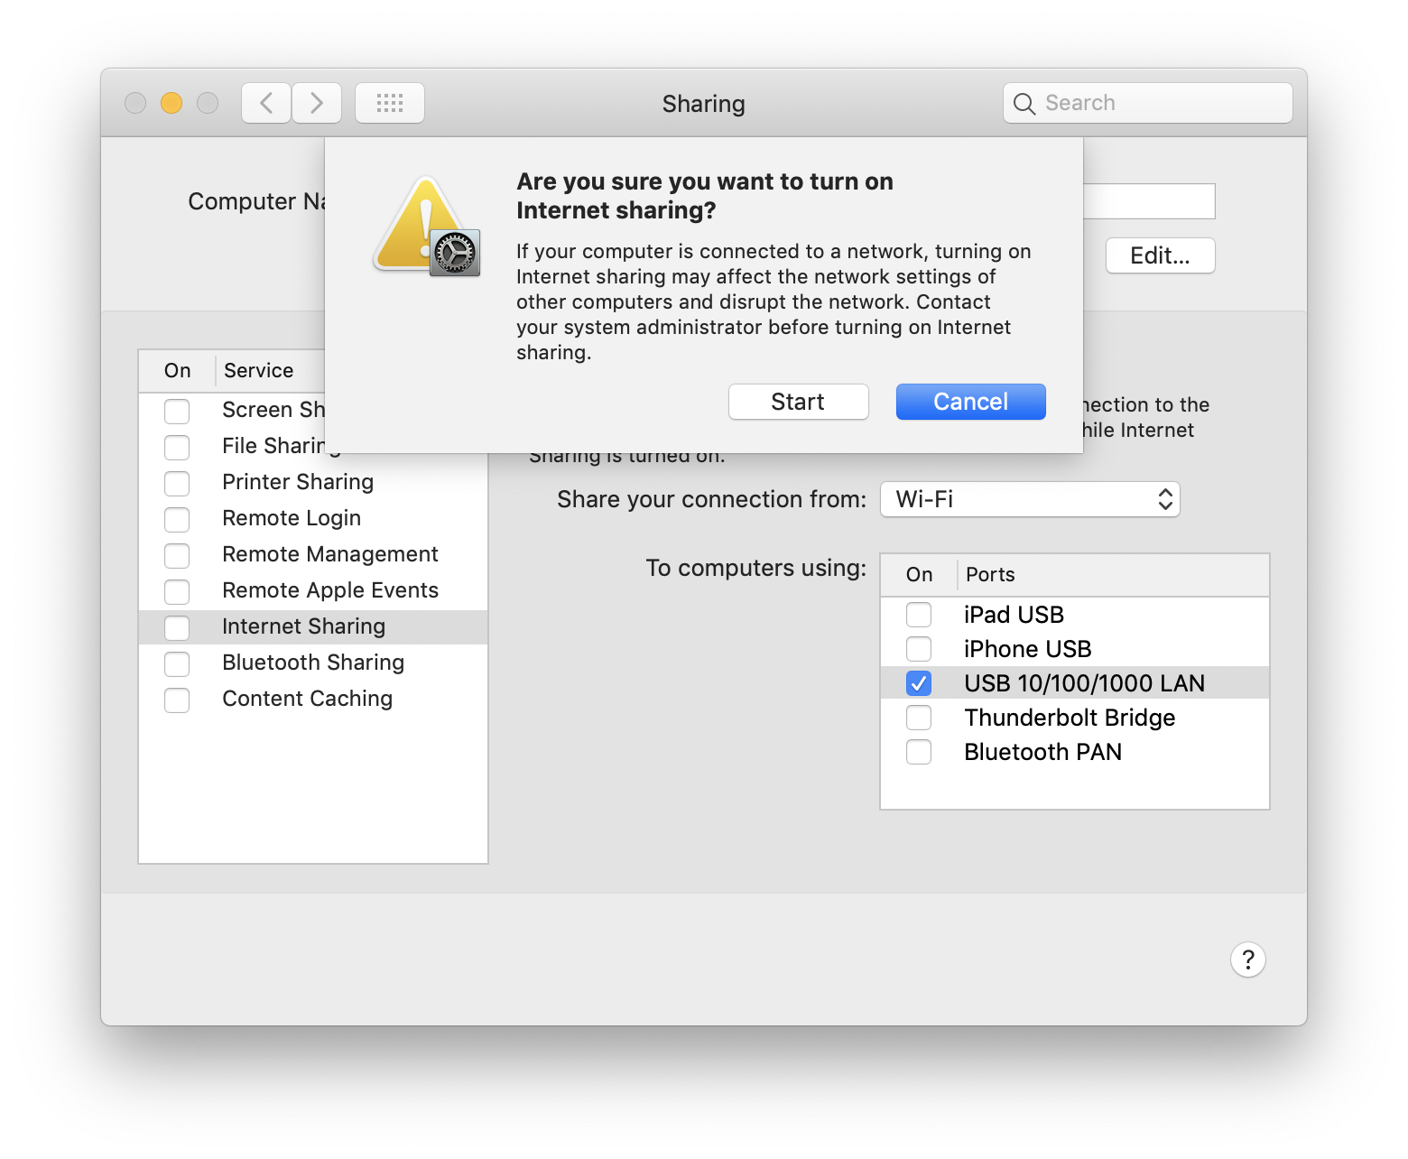The height and width of the screenshot is (1159, 1408).
Task: Turn on the Remote Login checkbox
Action: click(x=177, y=519)
